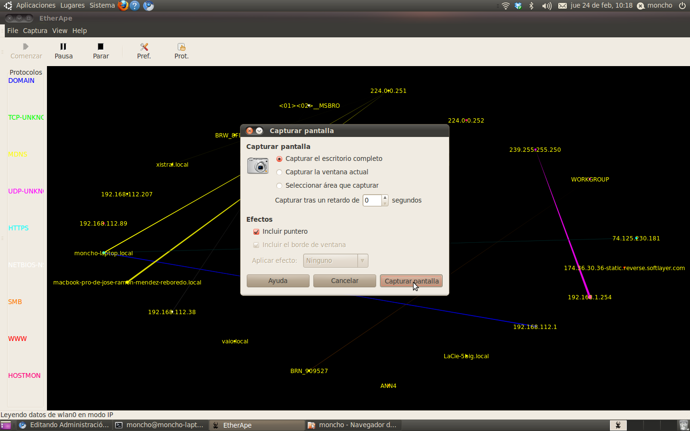This screenshot has height=431, width=690.
Task: Open the Bluetooth indicator
Action: coord(531,6)
